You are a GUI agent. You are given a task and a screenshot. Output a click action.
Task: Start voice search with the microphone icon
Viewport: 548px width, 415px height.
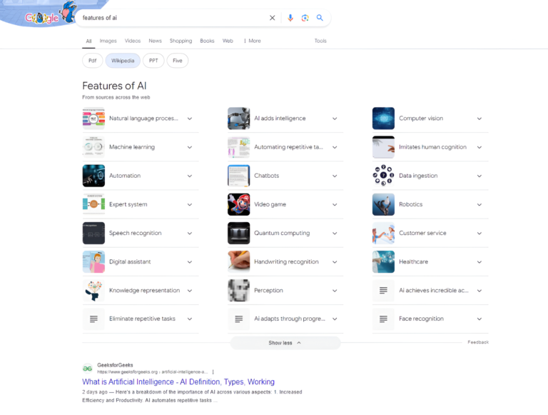tap(290, 18)
